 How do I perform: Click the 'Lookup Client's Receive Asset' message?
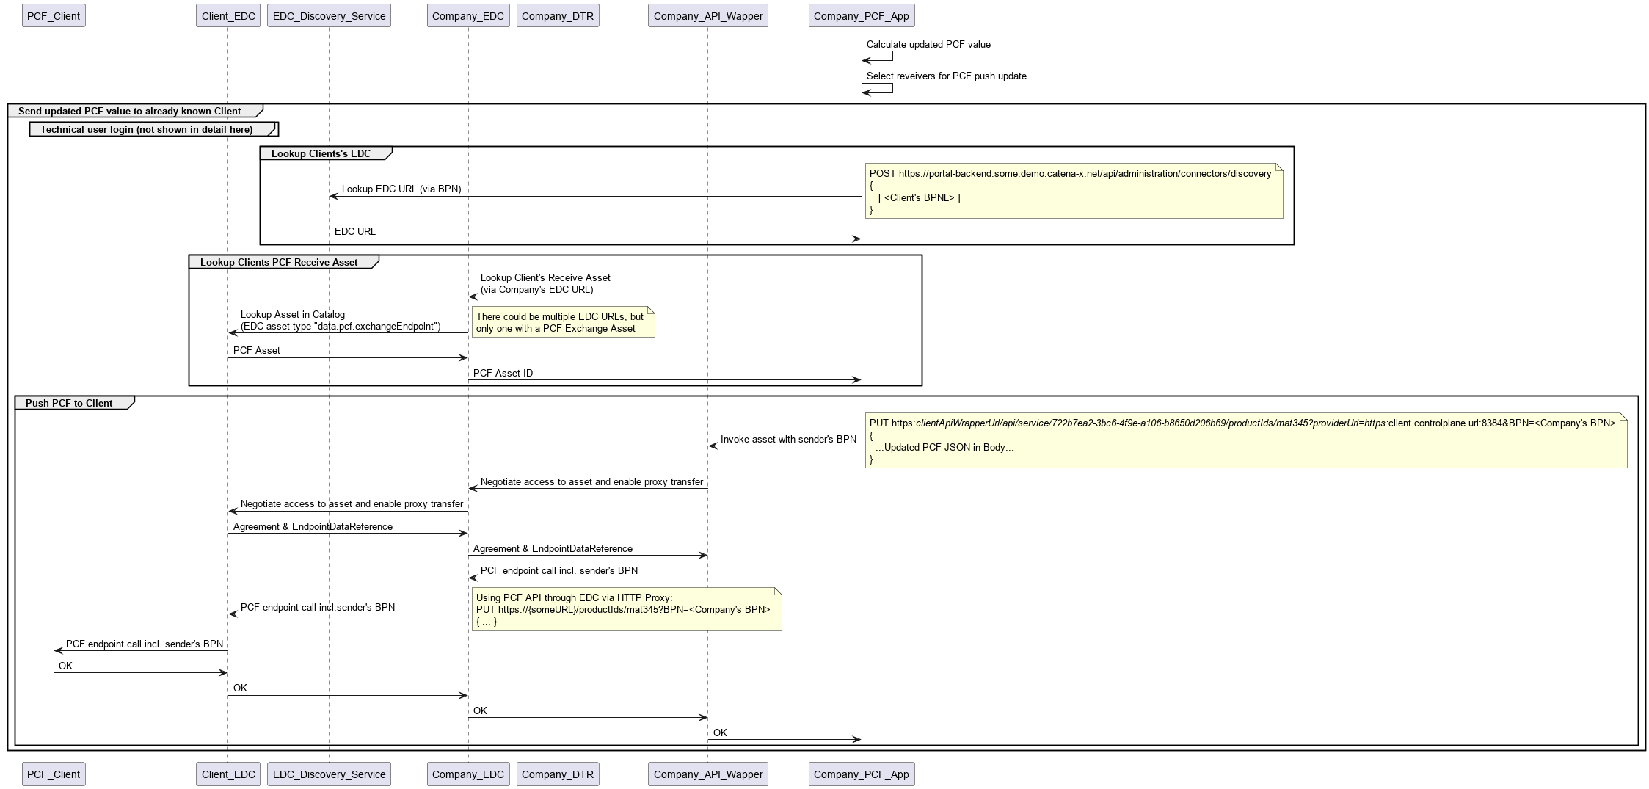pos(545,283)
